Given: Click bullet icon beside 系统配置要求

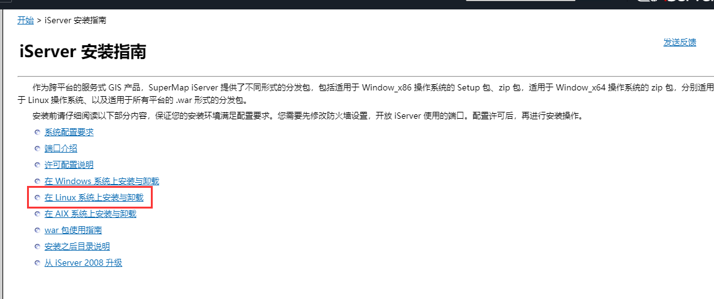Looking at the screenshot, I should (x=38, y=133).
